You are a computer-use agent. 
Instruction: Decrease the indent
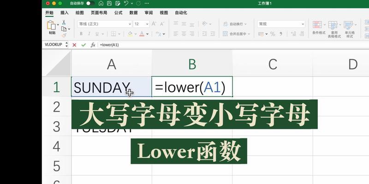point(205,34)
